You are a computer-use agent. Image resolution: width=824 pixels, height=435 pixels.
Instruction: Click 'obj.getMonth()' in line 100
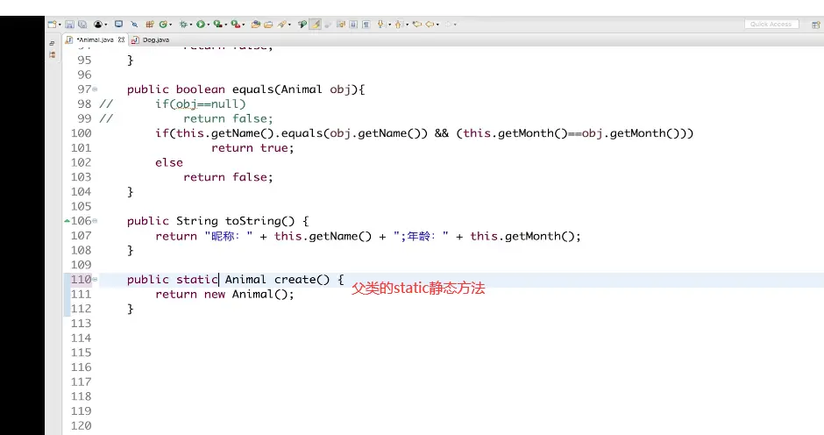coord(630,133)
